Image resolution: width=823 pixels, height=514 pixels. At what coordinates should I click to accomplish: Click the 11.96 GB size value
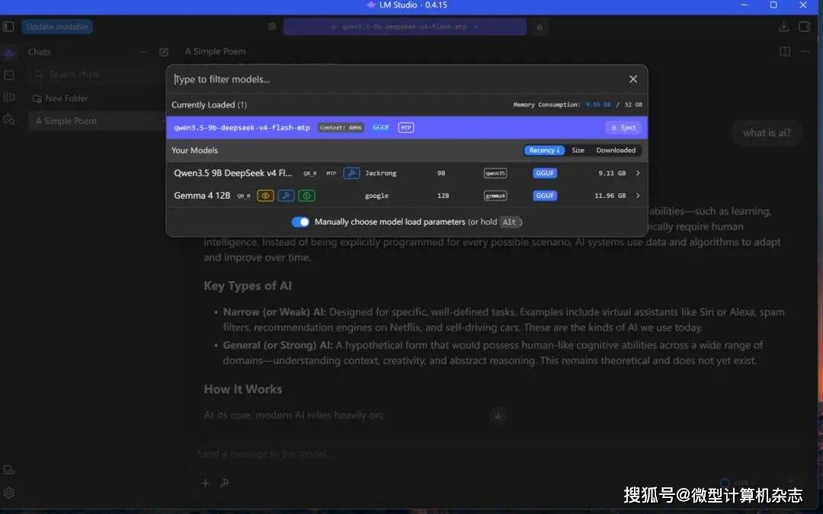tap(610, 196)
